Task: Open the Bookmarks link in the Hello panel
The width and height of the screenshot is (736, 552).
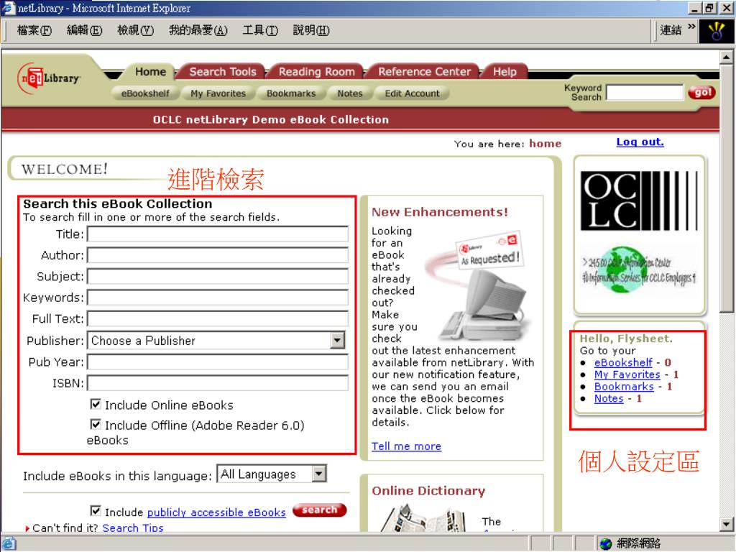Action: [624, 386]
